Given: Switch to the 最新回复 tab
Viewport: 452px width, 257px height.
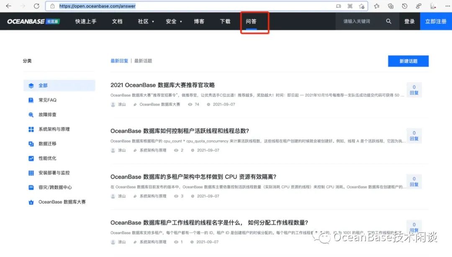Looking at the screenshot, I should click(119, 61).
